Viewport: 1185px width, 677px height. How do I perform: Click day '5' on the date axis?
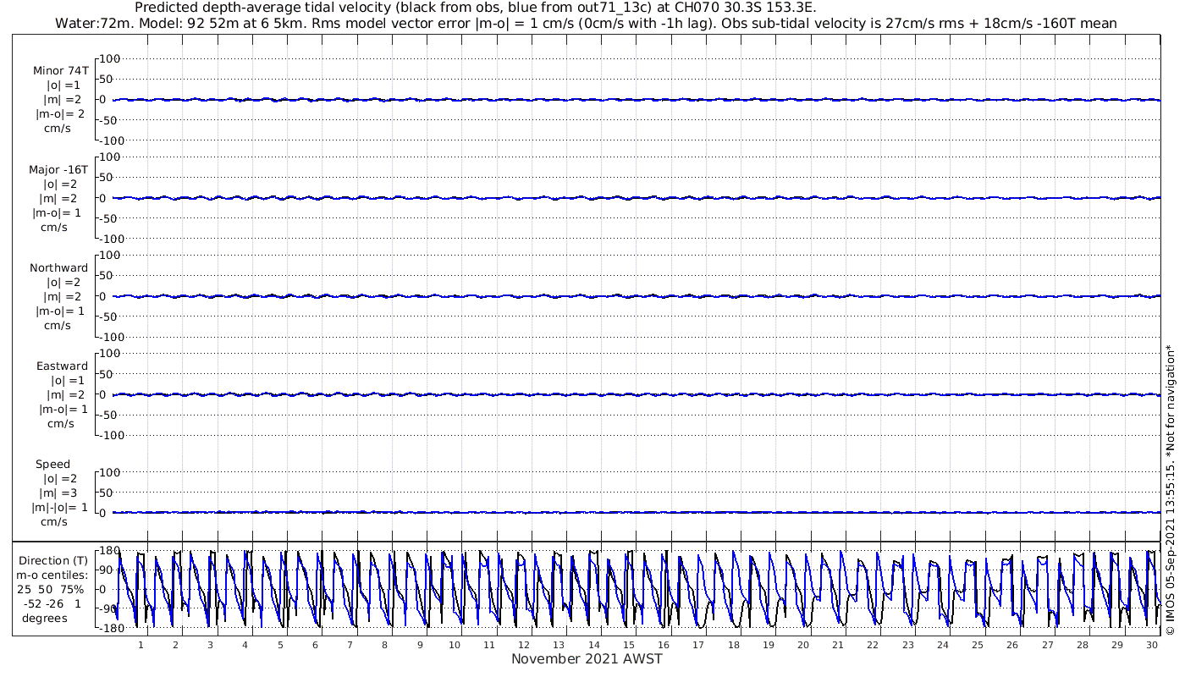[280, 645]
